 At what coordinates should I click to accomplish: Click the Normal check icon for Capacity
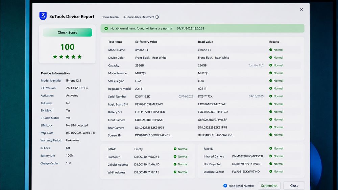coord(270,65)
